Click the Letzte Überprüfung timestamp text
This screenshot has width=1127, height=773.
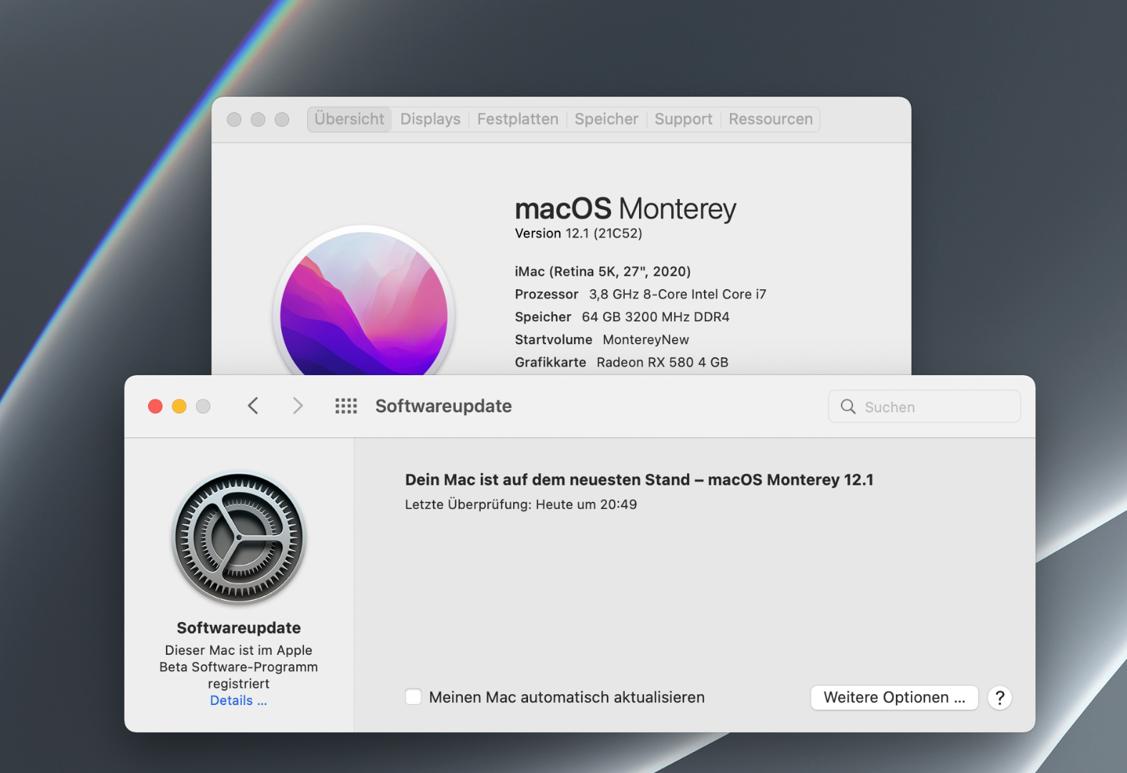521,505
